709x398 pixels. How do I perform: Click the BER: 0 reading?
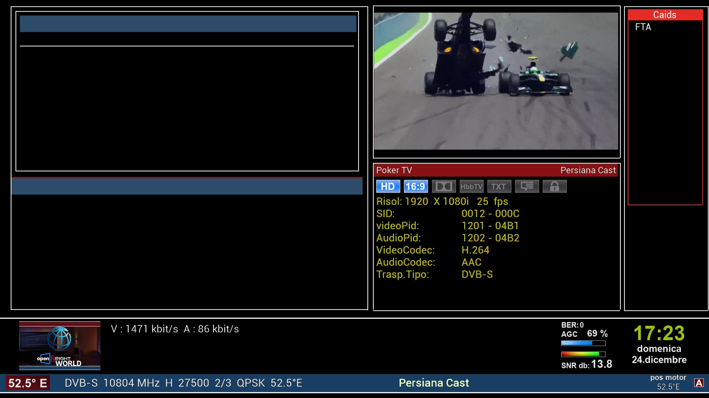pyautogui.click(x=572, y=325)
